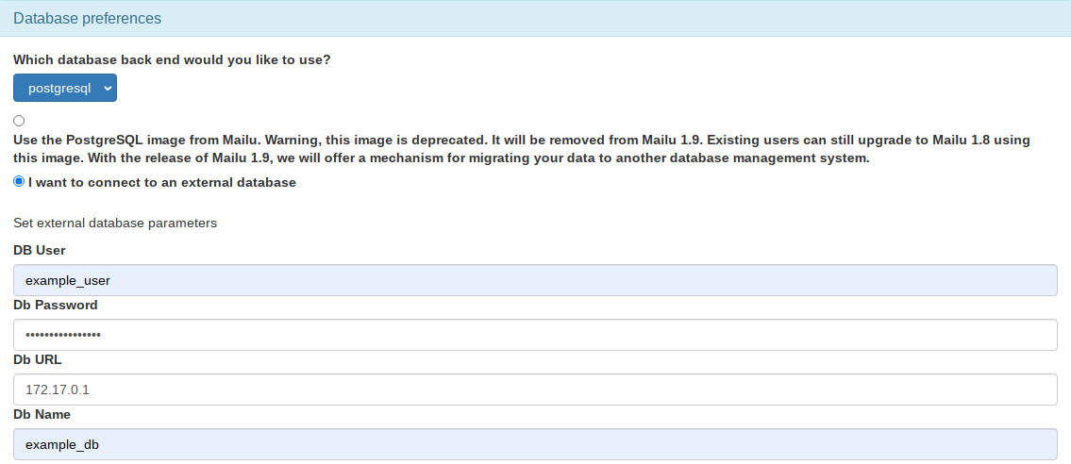Click the 'Which database back end' question label
The image size is (1071, 464).
click(x=172, y=59)
